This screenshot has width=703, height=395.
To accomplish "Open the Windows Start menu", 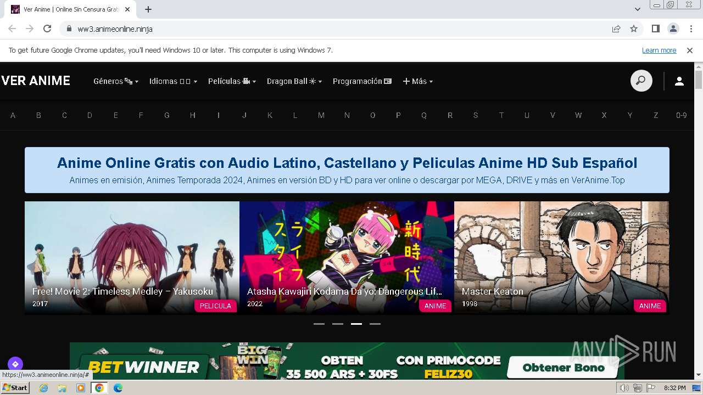I will (x=15, y=388).
